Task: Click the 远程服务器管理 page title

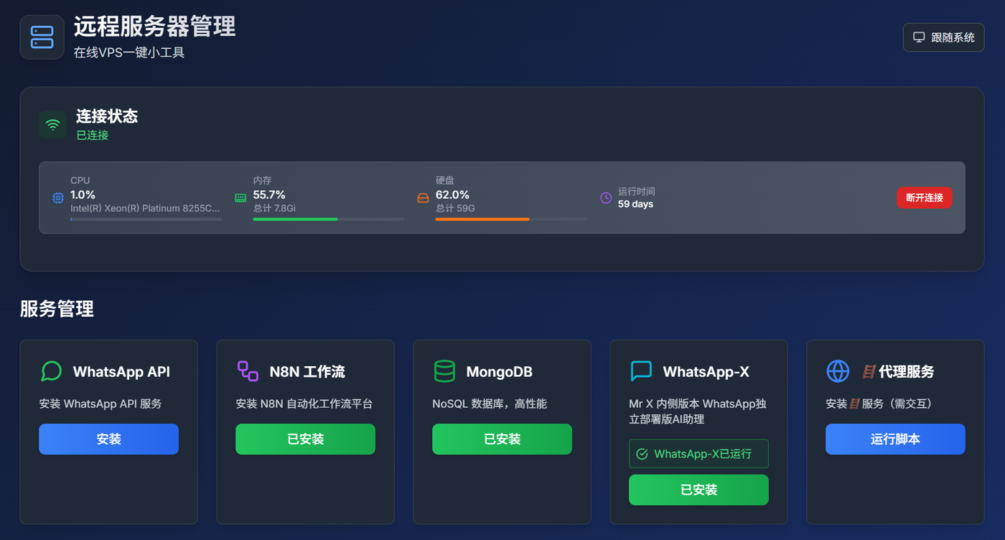Action: 154,27
